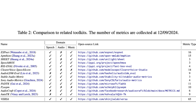Viewport: 196px width, 110px height.
Task: Open the Amphion GitHub repository link
Action: [104, 56]
